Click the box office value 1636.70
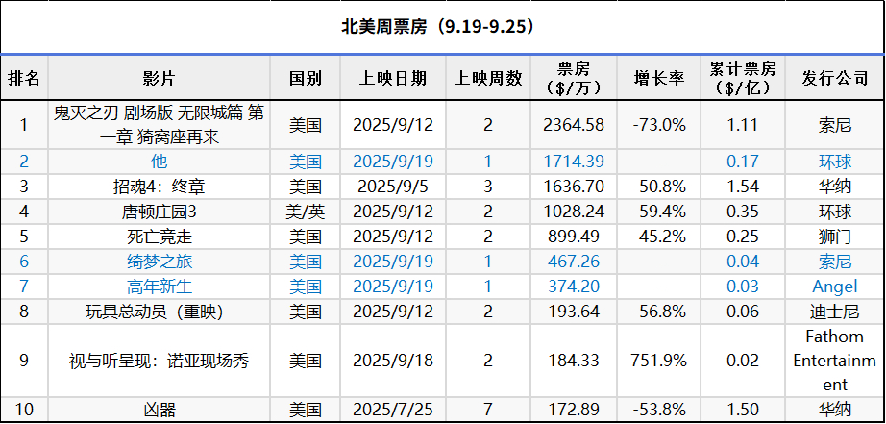The width and height of the screenshot is (886, 424). click(x=574, y=187)
